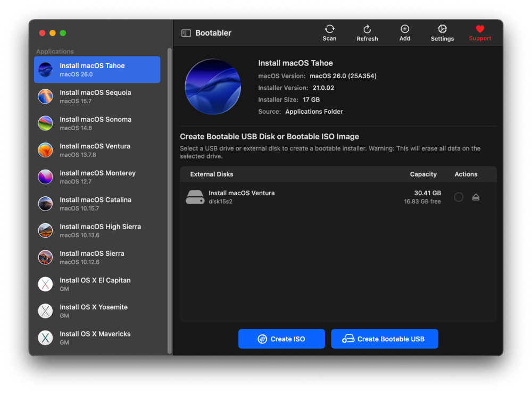Click the Install OS X Yosemite title
This screenshot has height=394, width=532.
click(x=94, y=307)
